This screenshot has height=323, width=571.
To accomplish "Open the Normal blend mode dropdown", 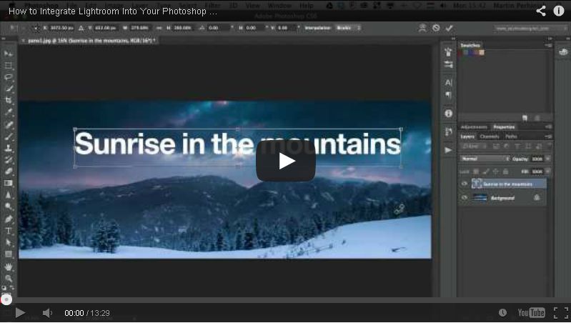I will (485, 159).
